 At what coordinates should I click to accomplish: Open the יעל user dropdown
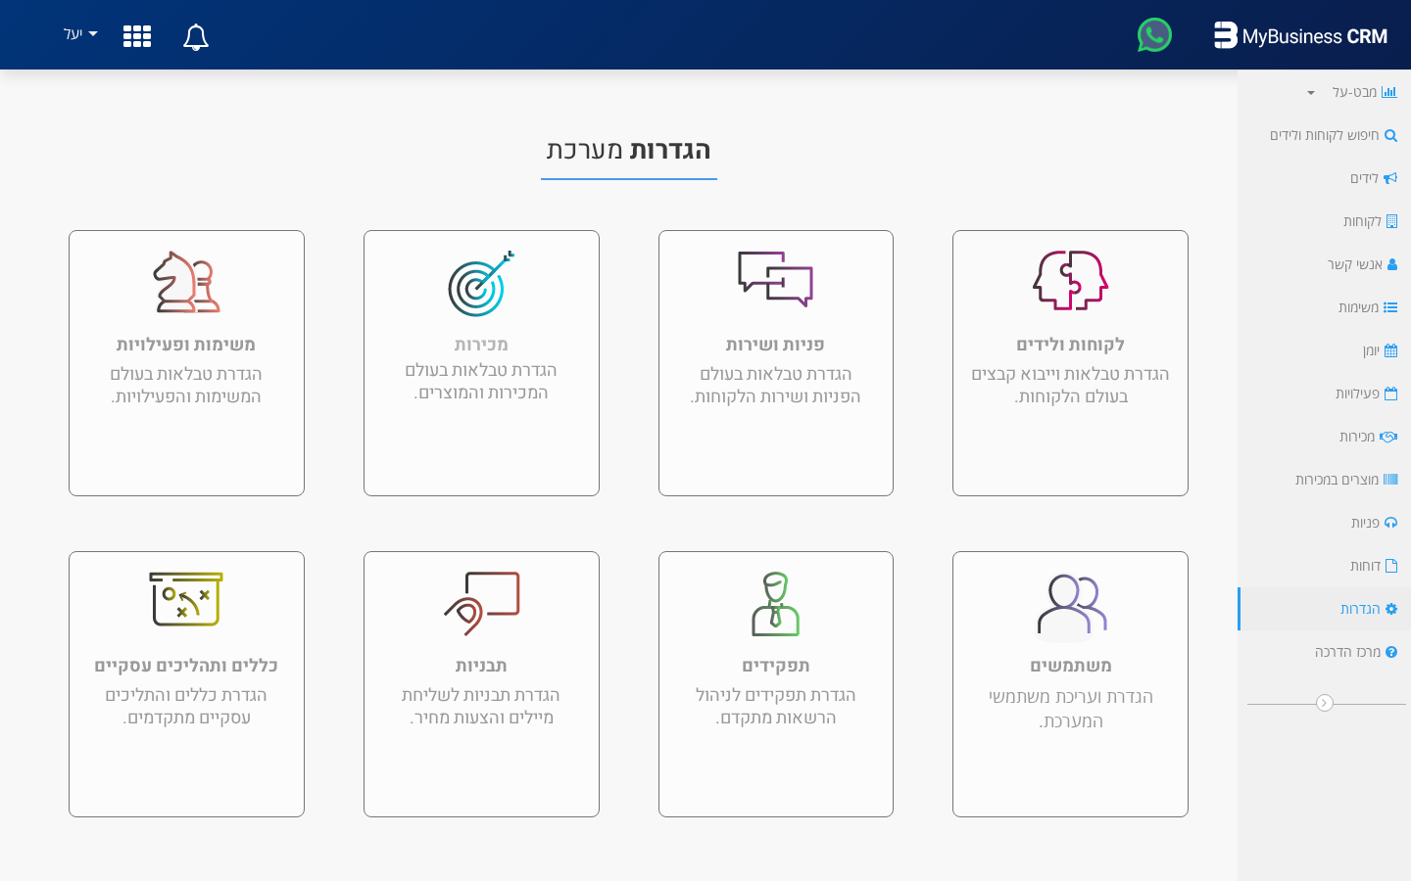tap(78, 35)
